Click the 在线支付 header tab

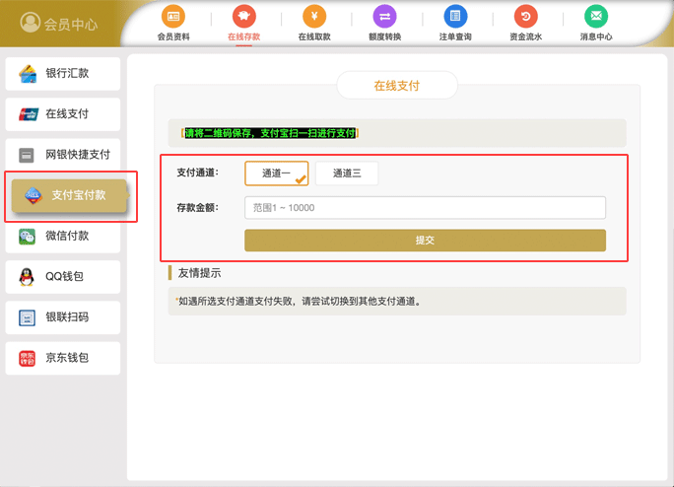pos(396,86)
